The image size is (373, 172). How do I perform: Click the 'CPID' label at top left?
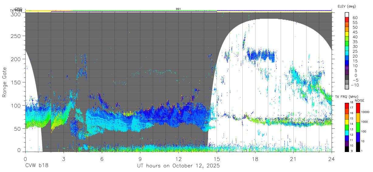tap(18, 9)
